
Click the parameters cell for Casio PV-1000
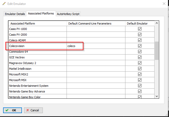96,29
